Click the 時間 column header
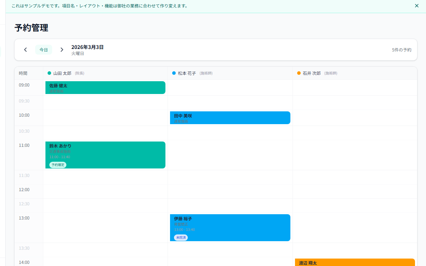 [23, 73]
